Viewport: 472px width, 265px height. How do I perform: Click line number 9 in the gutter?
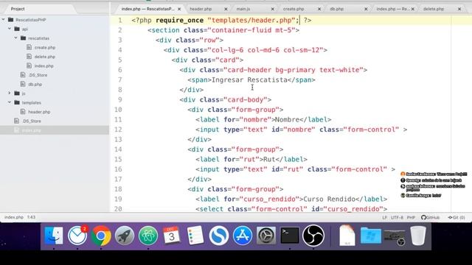[x=119, y=100]
